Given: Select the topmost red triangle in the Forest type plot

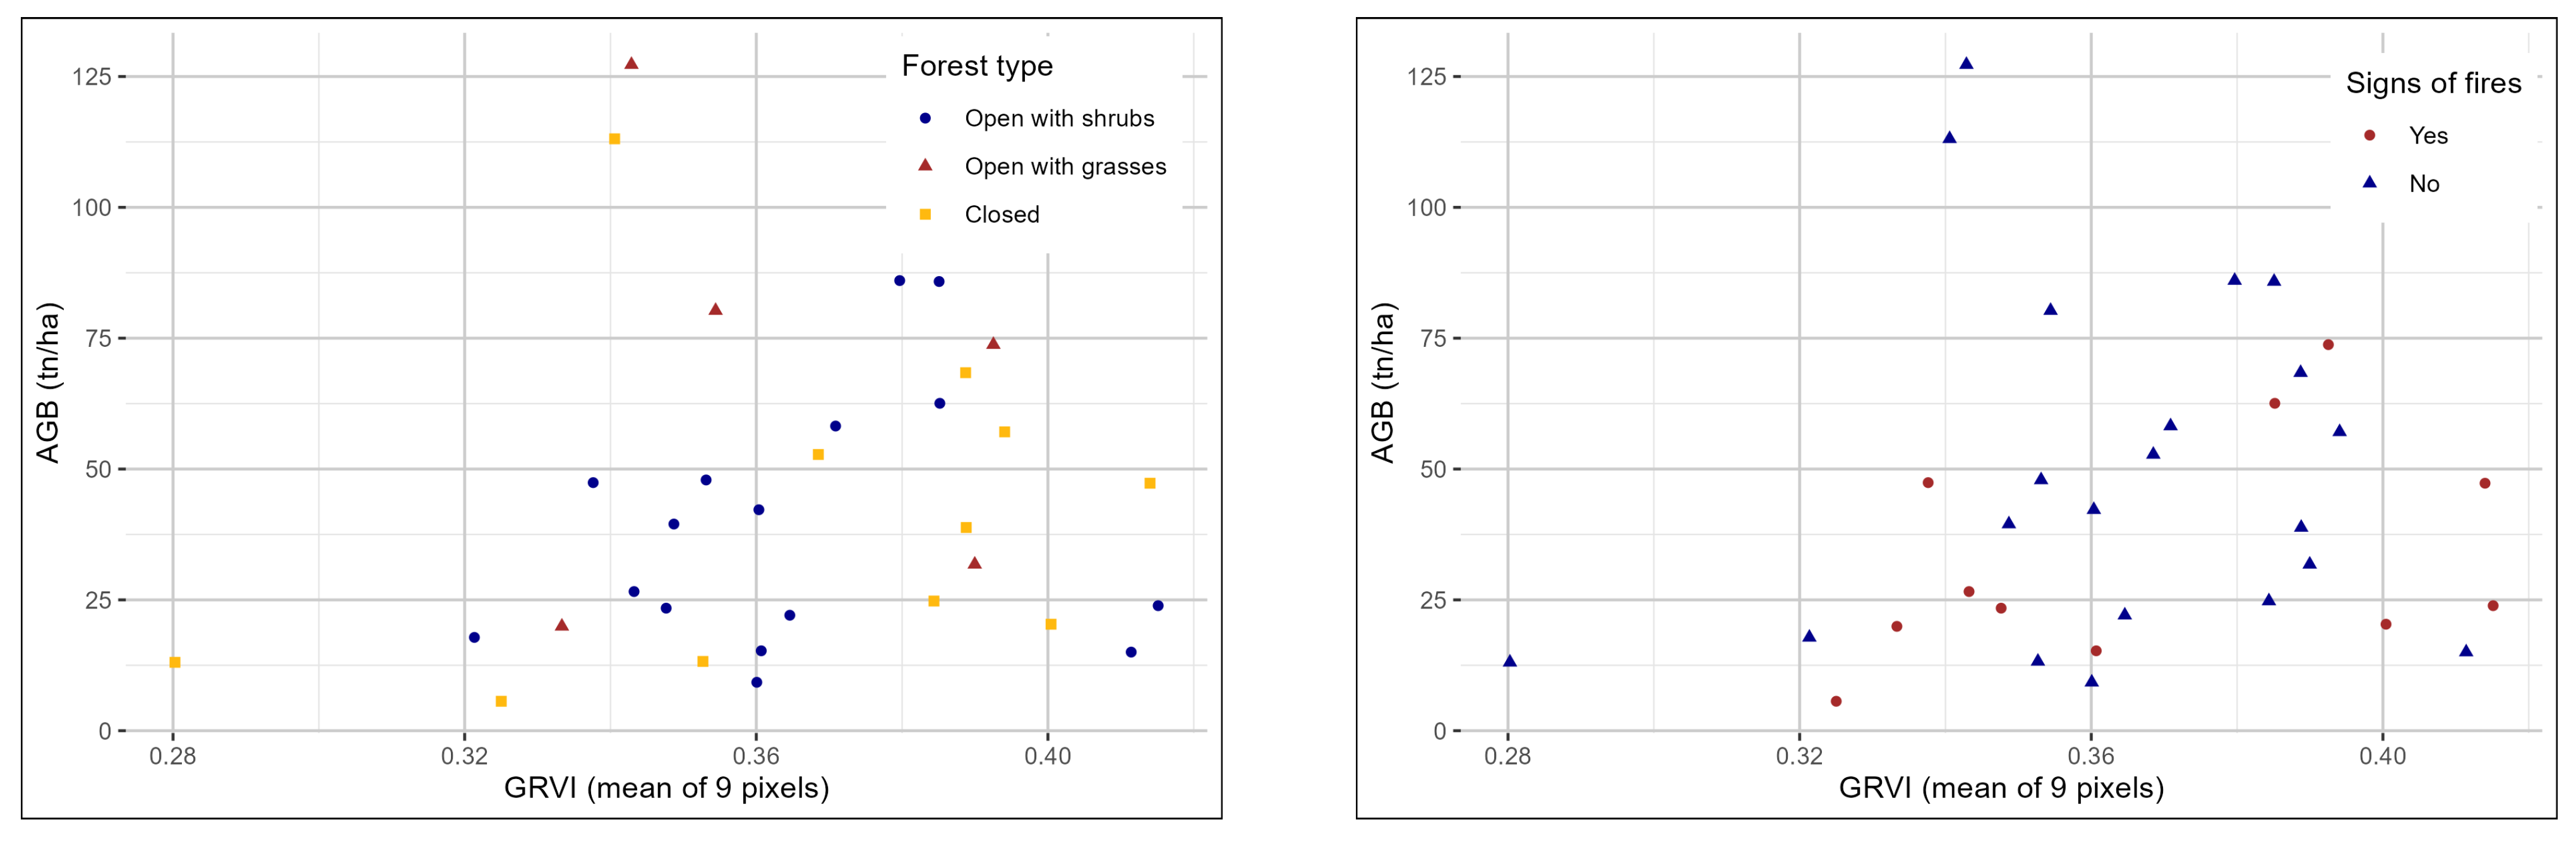Looking at the screenshot, I should coord(631,63).
